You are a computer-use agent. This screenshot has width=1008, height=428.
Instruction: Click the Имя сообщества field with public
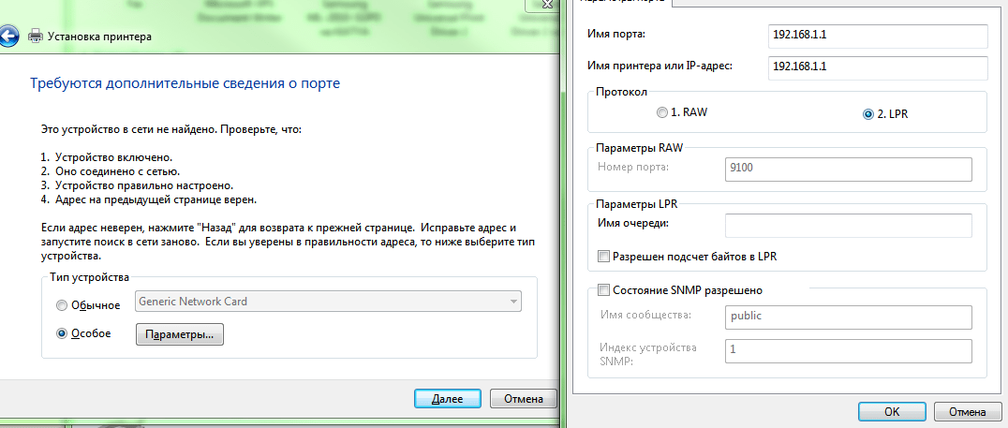click(x=848, y=317)
